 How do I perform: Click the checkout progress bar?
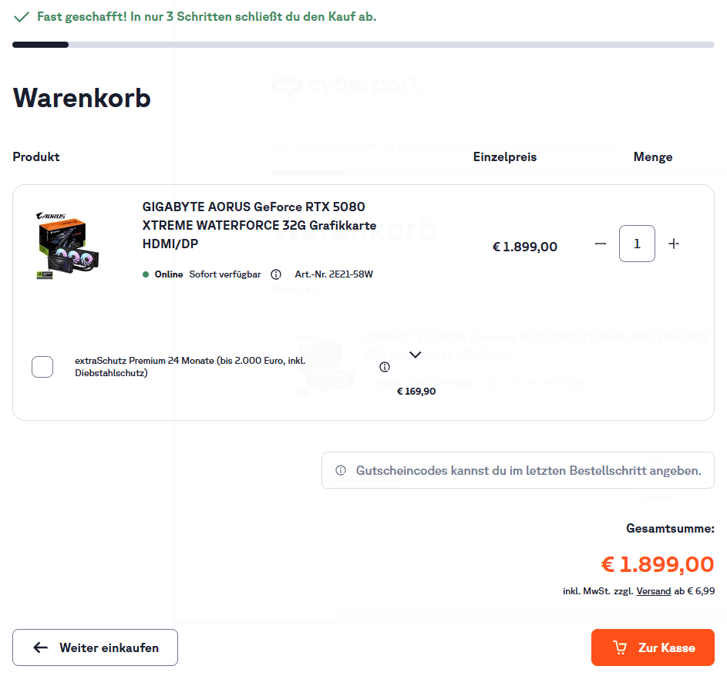(364, 45)
